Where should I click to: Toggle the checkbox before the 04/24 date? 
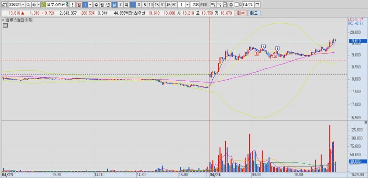coord(237,5)
